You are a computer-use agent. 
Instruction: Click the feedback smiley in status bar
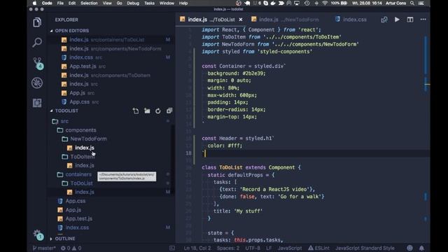point(409,248)
